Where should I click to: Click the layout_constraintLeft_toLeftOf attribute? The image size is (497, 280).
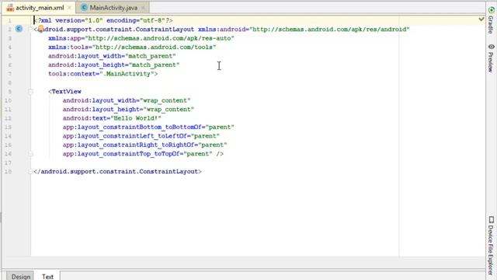click(x=141, y=136)
